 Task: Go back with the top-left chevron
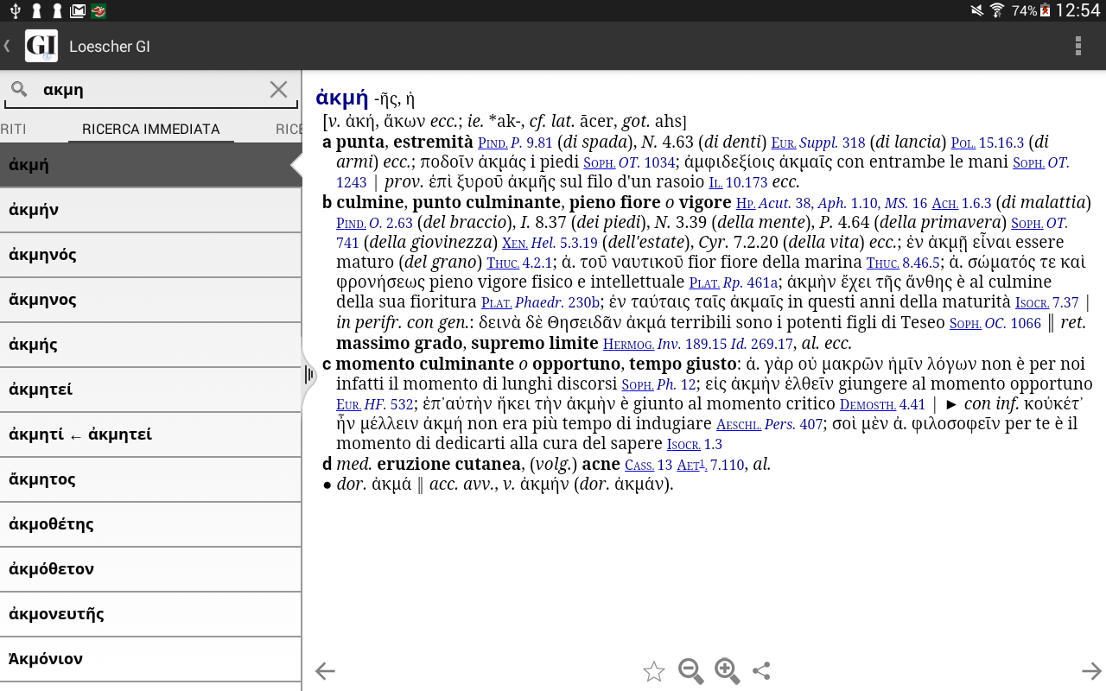(x=7, y=46)
